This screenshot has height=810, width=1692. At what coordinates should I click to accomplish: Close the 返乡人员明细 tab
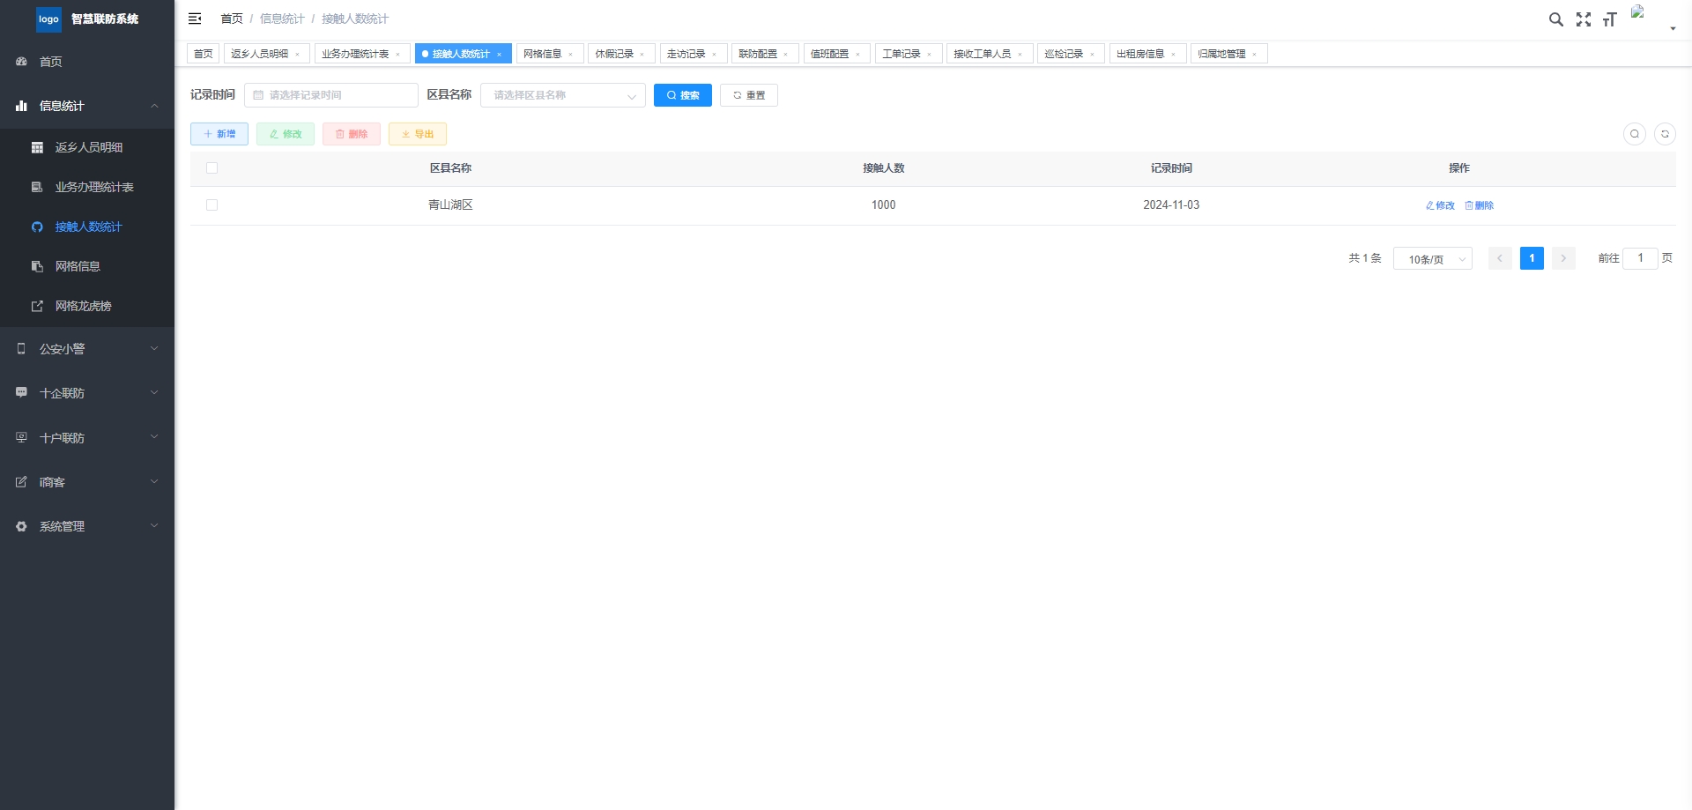point(297,55)
